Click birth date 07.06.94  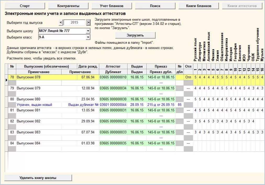point(88,77)
